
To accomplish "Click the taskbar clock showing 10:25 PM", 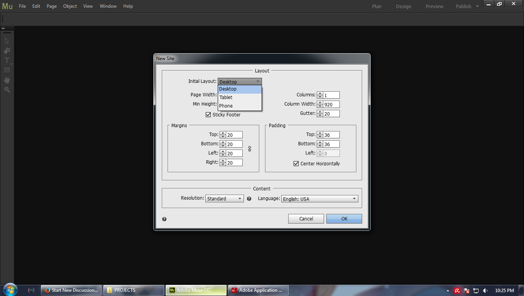I will (504, 291).
